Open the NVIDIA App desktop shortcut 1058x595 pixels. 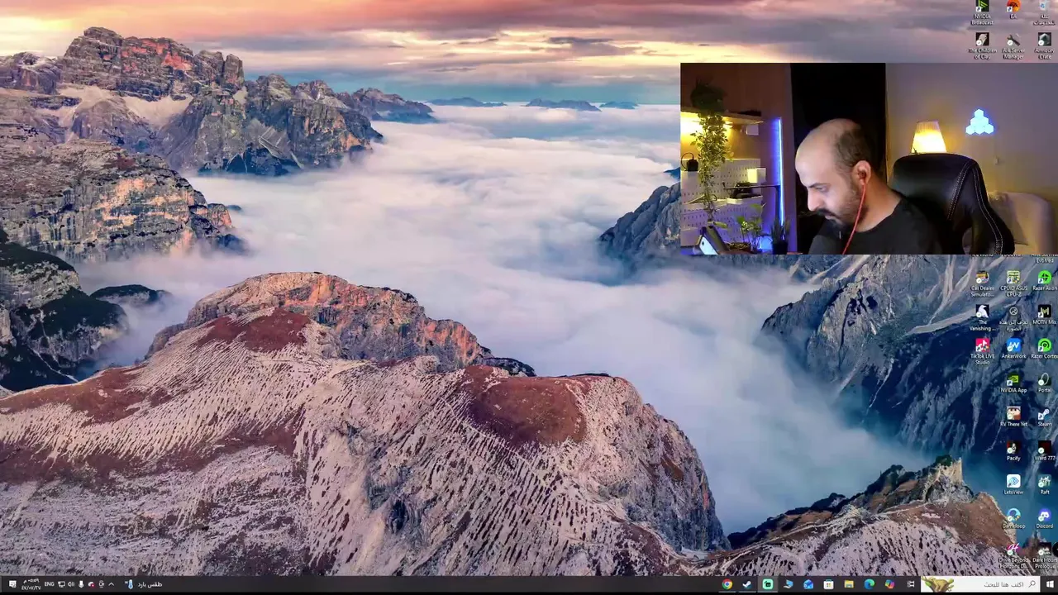pos(1013,383)
